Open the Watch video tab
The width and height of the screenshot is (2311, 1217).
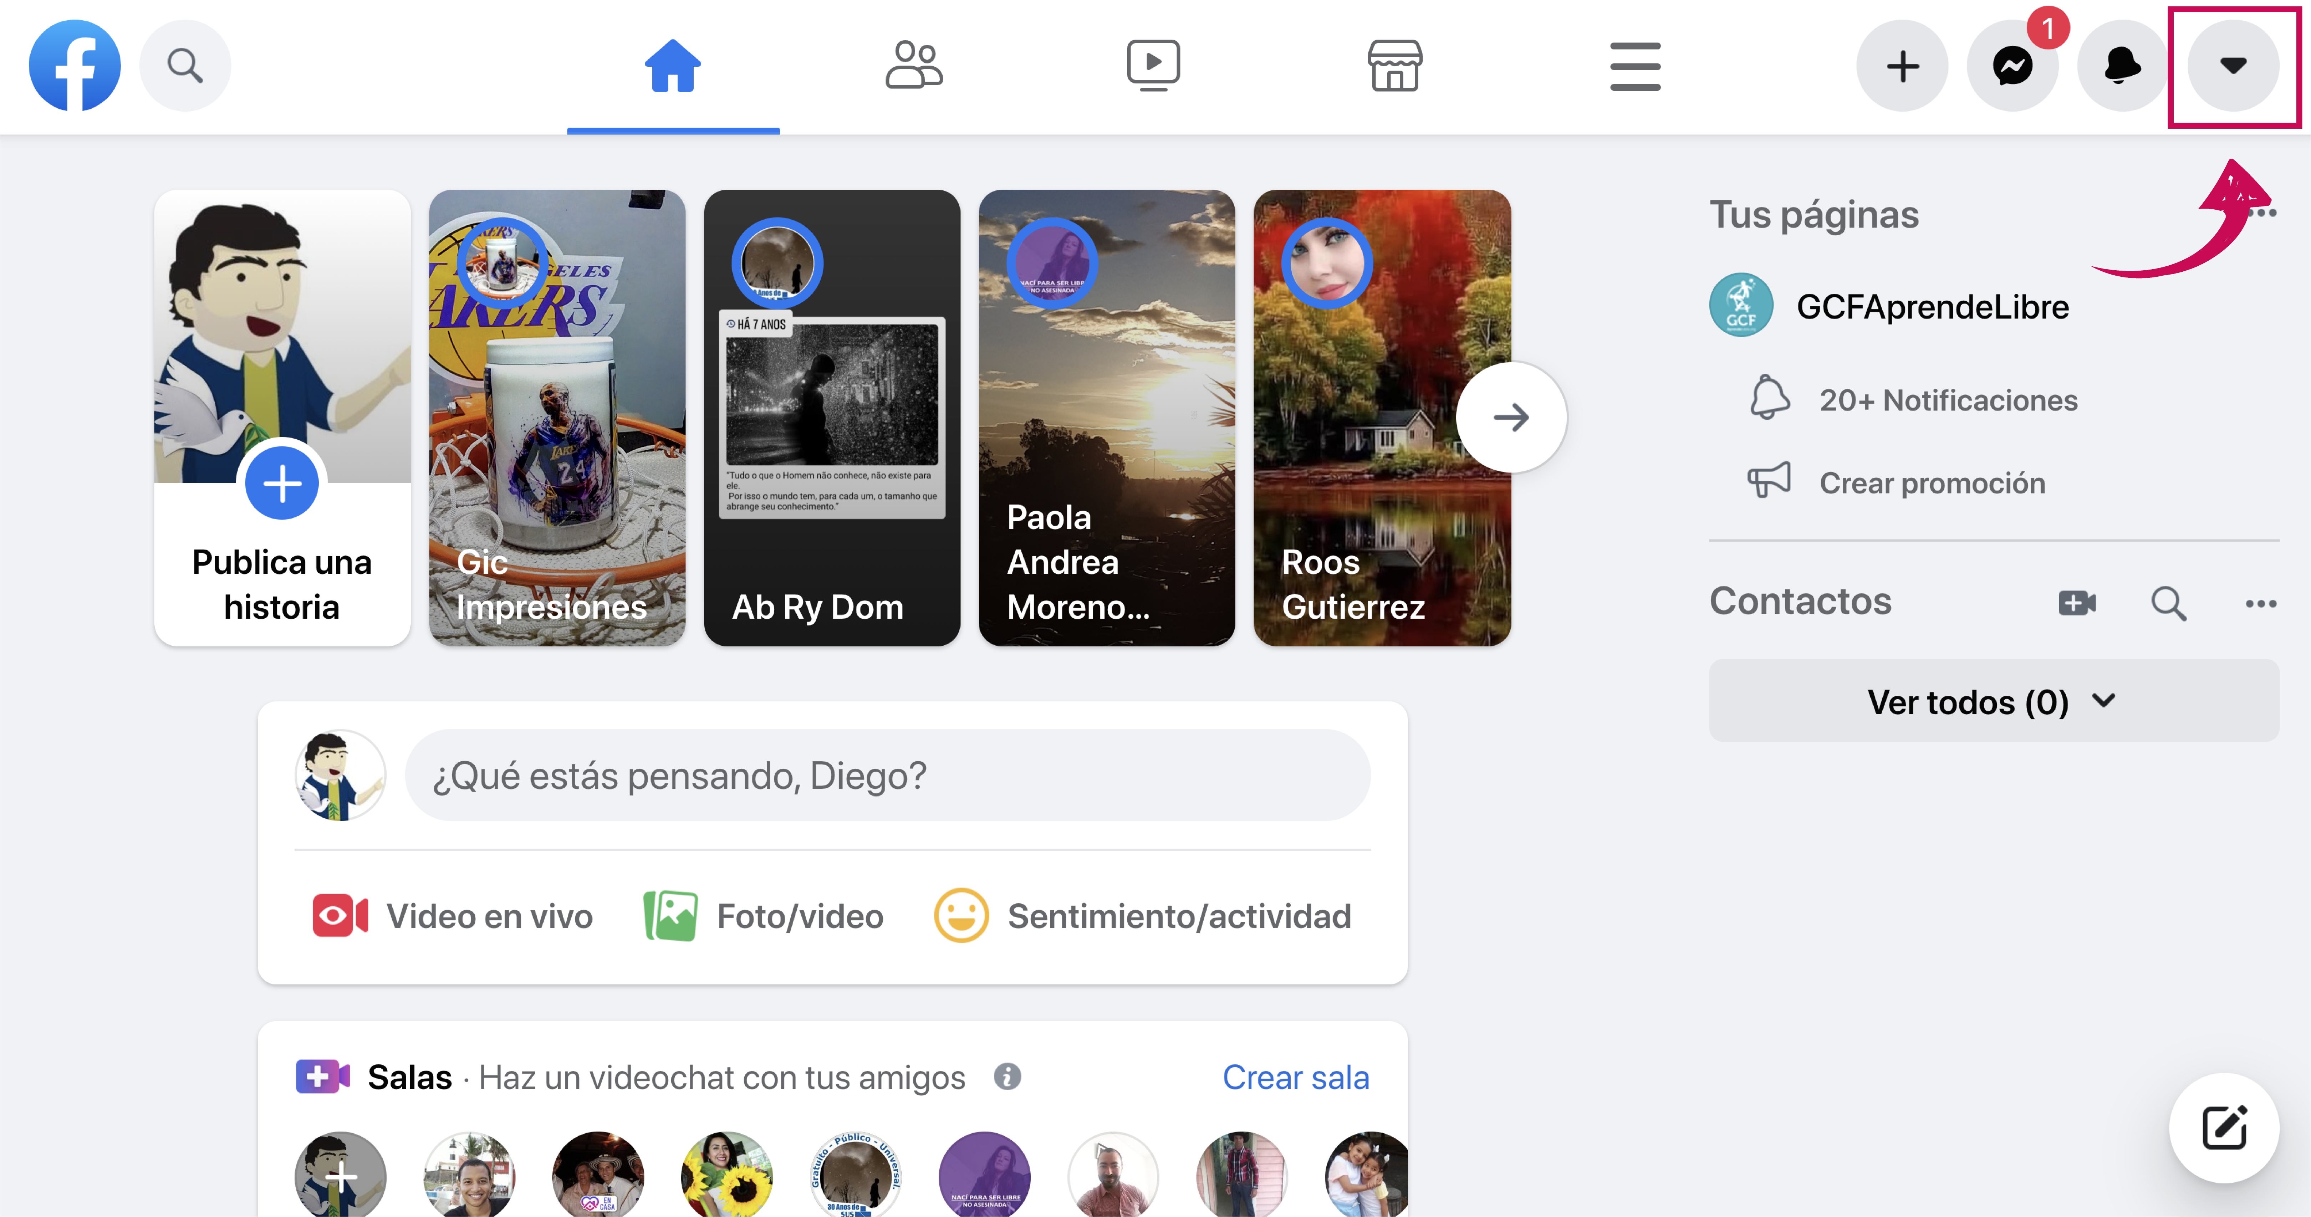click(x=1154, y=66)
